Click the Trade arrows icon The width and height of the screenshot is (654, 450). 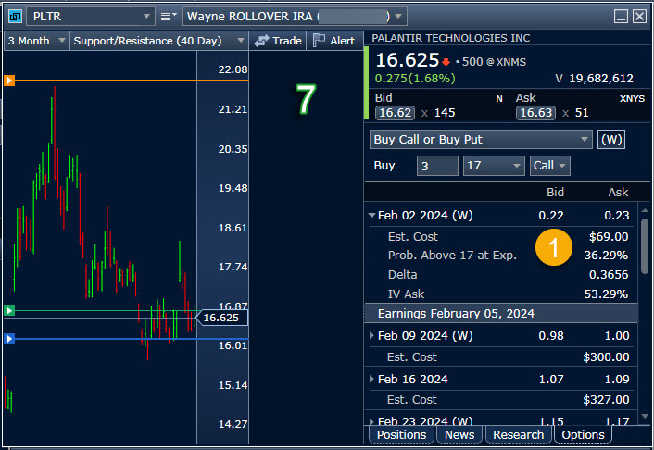click(261, 41)
